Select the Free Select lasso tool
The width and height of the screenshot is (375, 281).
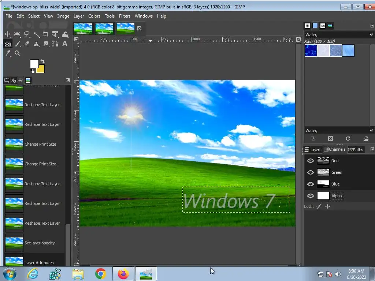click(26, 34)
